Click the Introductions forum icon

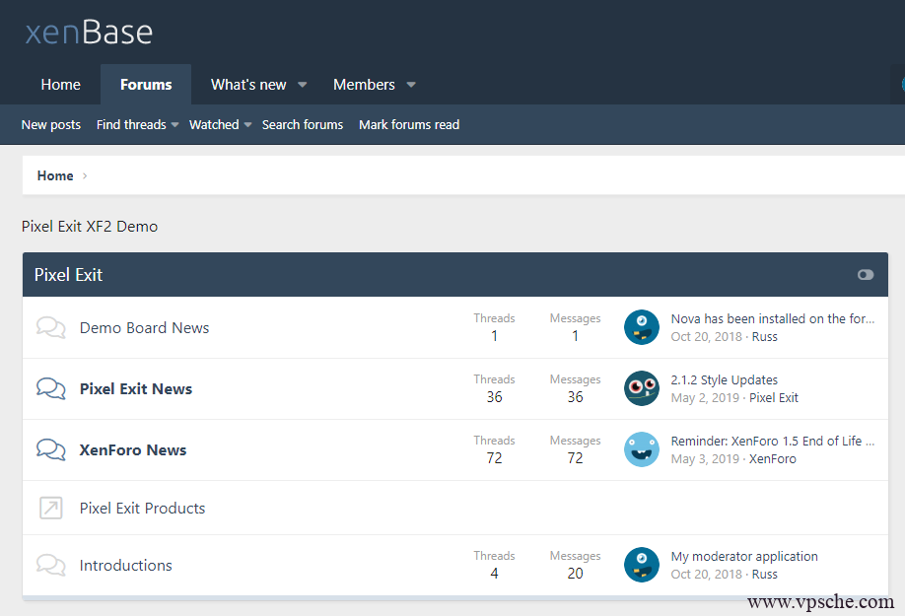tap(50, 565)
